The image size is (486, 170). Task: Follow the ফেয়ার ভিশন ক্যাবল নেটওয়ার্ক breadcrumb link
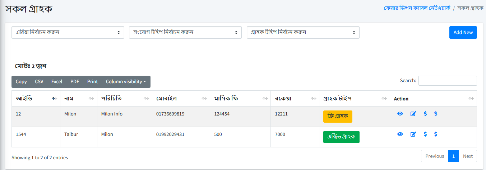coord(417,8)
